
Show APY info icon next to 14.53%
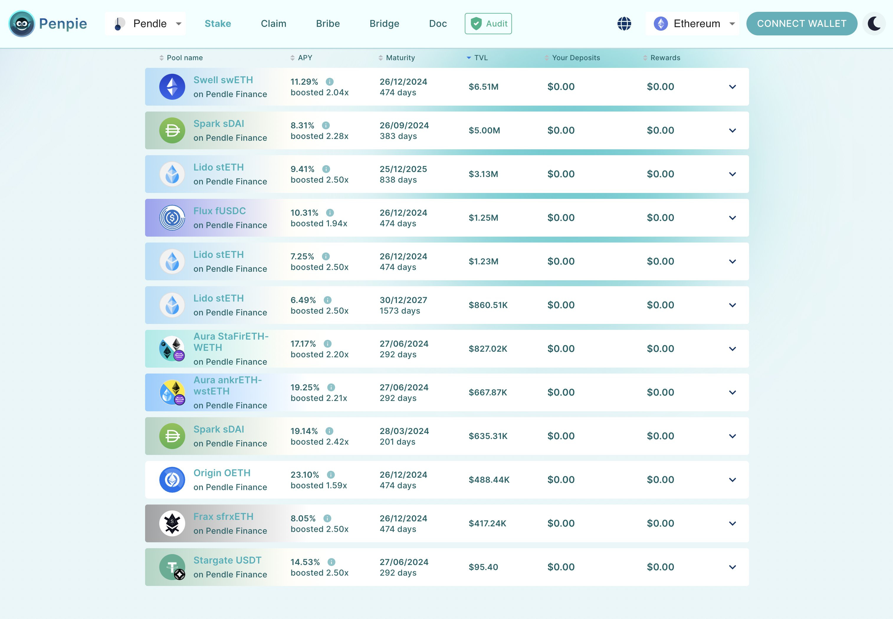click(x=331, y=562)
